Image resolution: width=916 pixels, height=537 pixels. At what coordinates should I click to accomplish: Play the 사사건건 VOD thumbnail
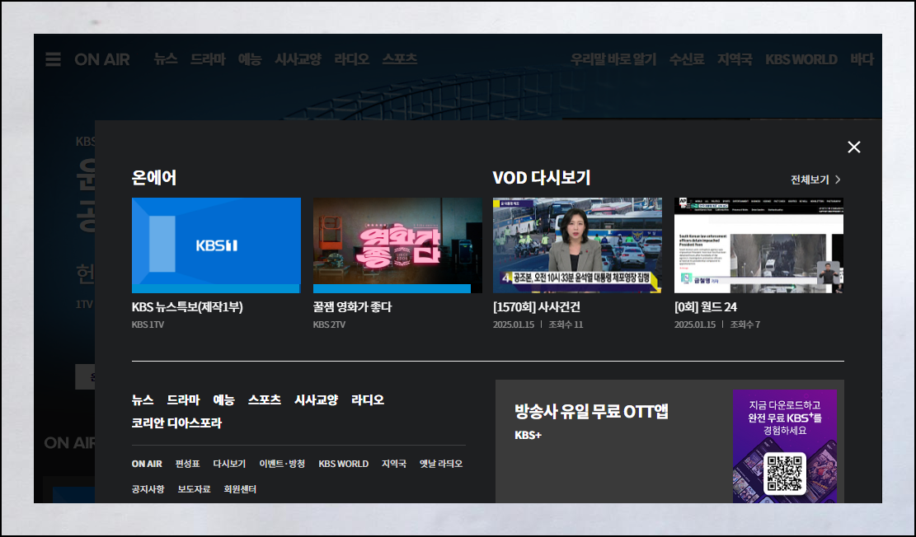tap(577, 245)
